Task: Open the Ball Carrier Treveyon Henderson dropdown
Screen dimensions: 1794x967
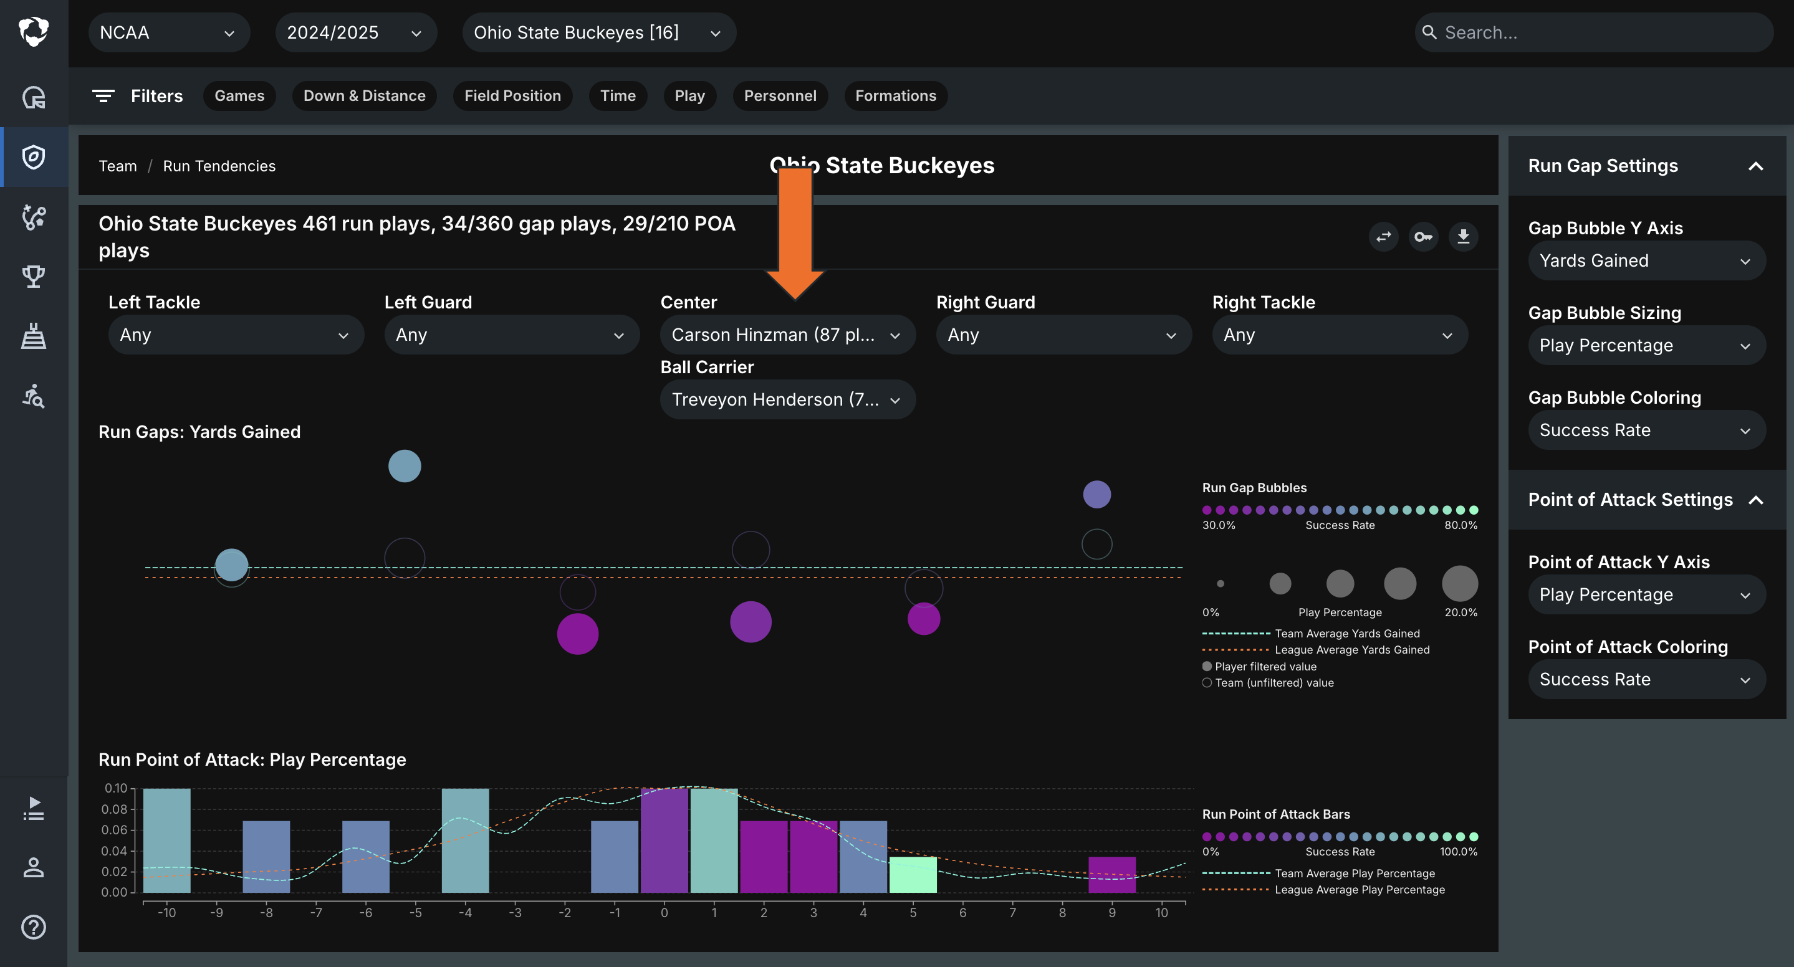Action: point(788,399)
